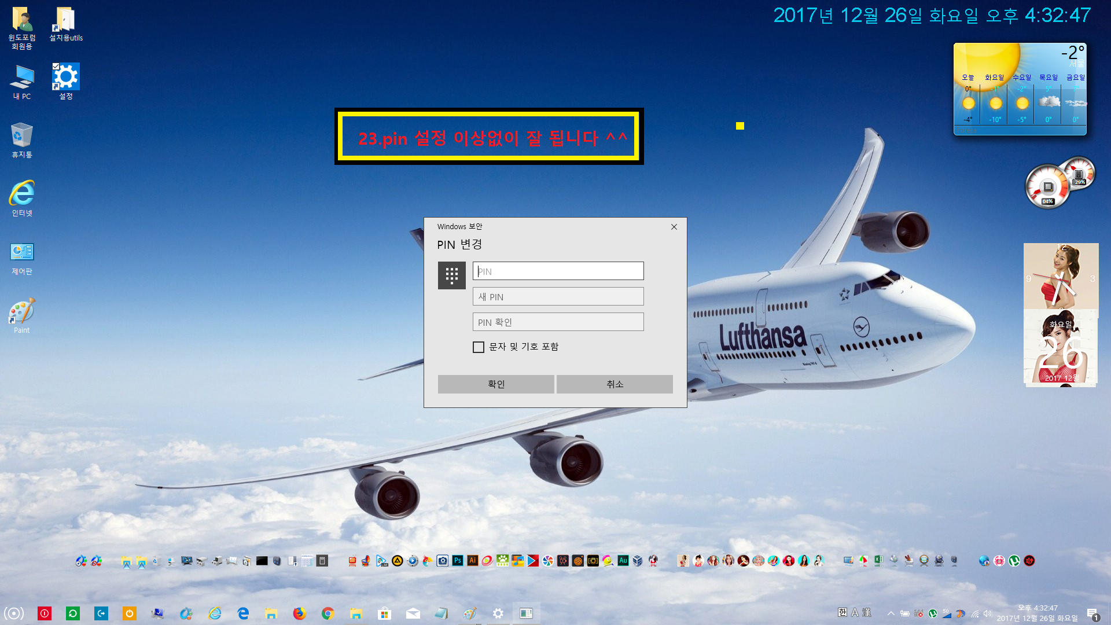Open Chrome from the taskbar

(x=328, y=613)
